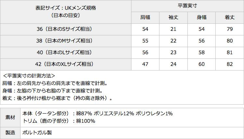Click the 製造 label cell
The width and height of the screenshot is (244, 139).
(10, 133)
